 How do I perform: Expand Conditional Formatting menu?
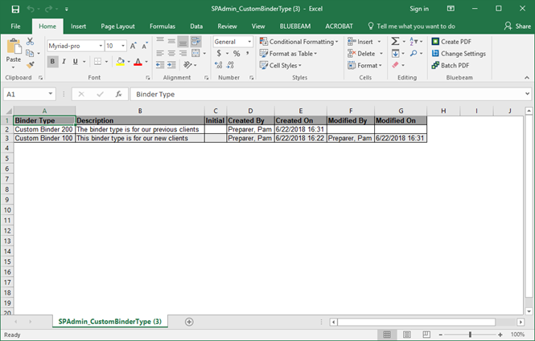pos(299,42)
